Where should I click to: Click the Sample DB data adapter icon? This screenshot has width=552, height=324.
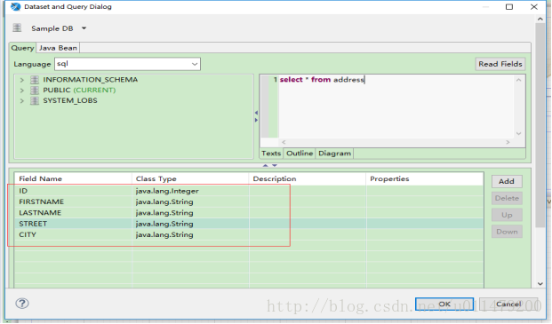(17, 28)
